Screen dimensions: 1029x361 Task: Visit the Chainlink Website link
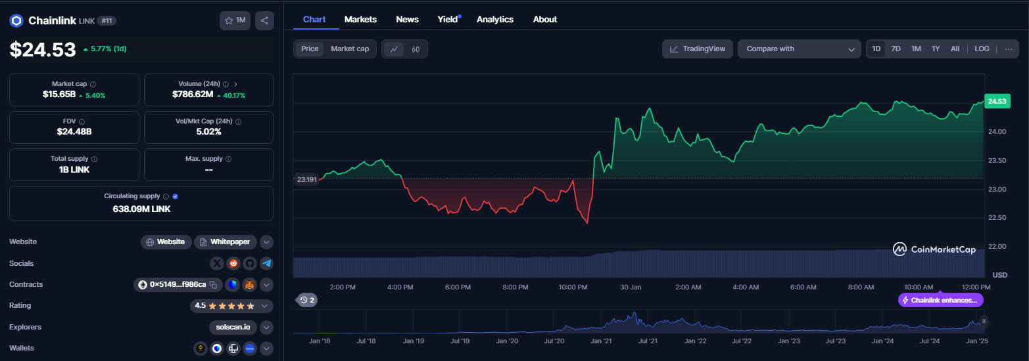[166, 242]
